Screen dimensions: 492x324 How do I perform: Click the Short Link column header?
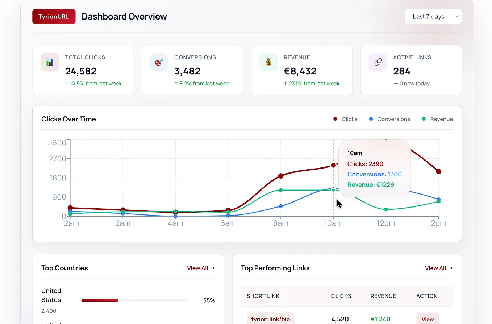263,296
